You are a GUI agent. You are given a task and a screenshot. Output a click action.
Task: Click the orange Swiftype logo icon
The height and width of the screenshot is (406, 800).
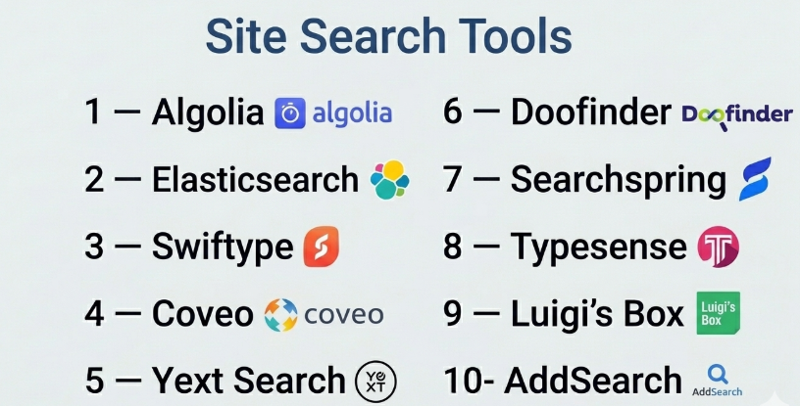point(322,247)
